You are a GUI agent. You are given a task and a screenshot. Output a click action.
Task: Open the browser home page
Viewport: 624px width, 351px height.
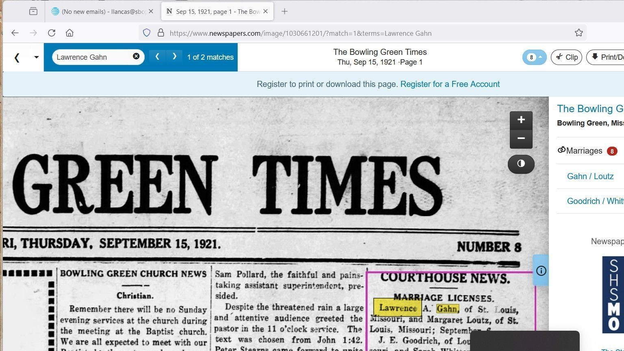click(x=69, y=33)
